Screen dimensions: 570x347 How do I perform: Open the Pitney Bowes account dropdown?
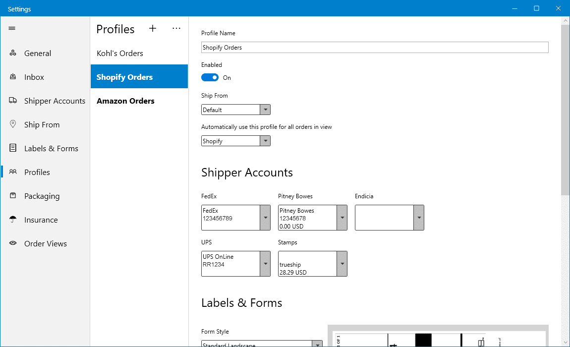(x=313, y=218)
